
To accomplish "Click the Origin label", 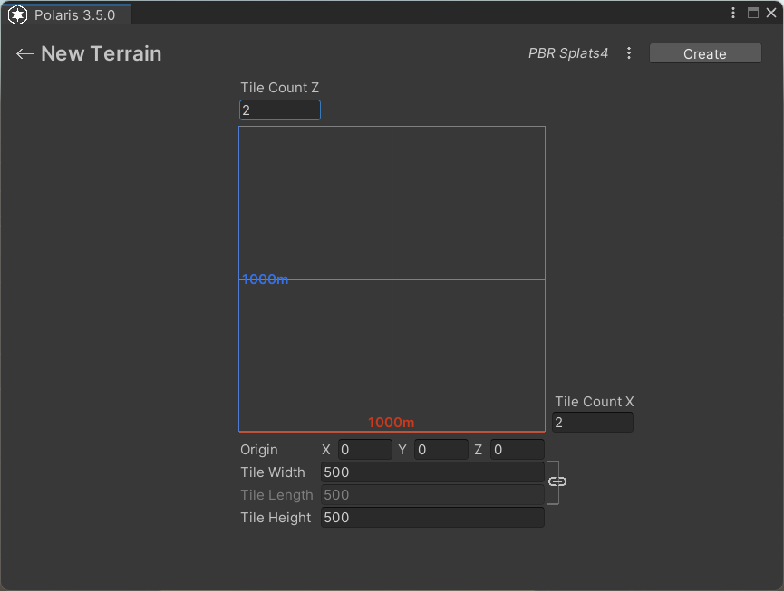I will click(x=259, y=450).
